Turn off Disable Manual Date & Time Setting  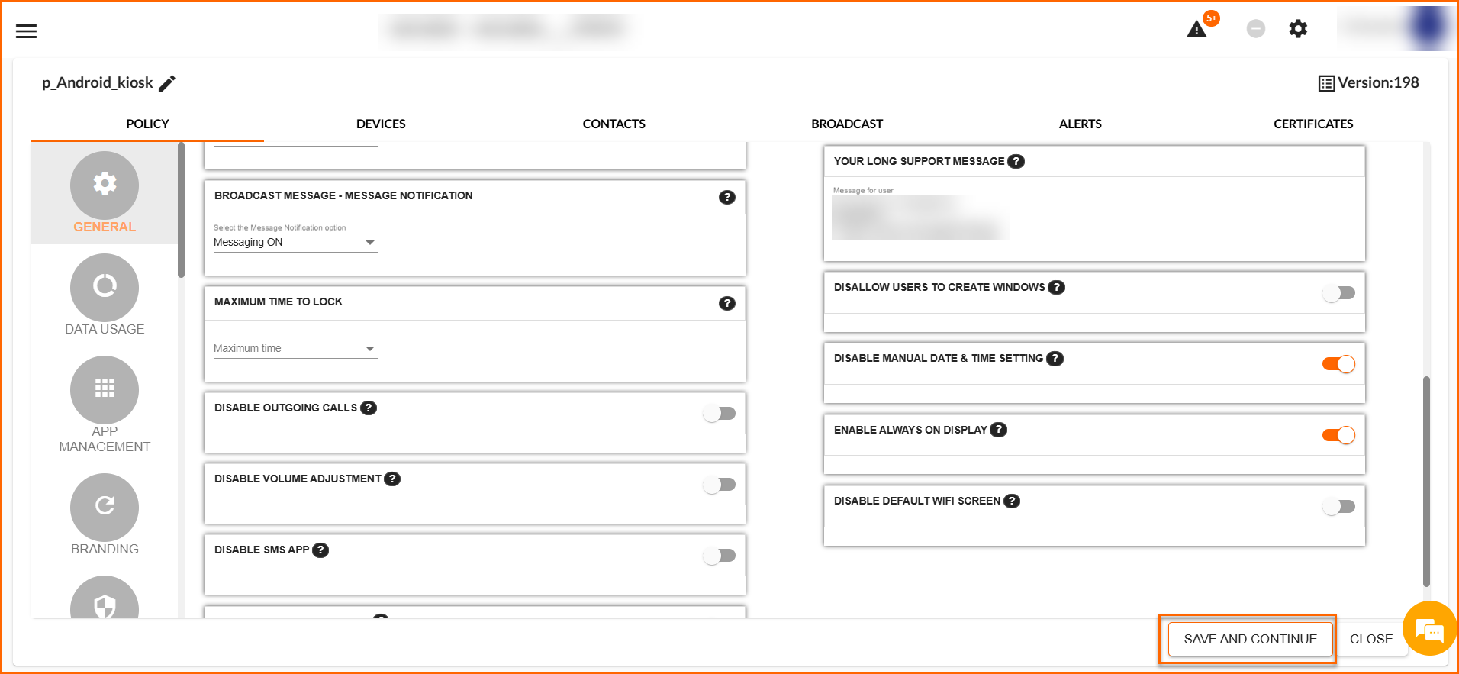click(1339, 364)
